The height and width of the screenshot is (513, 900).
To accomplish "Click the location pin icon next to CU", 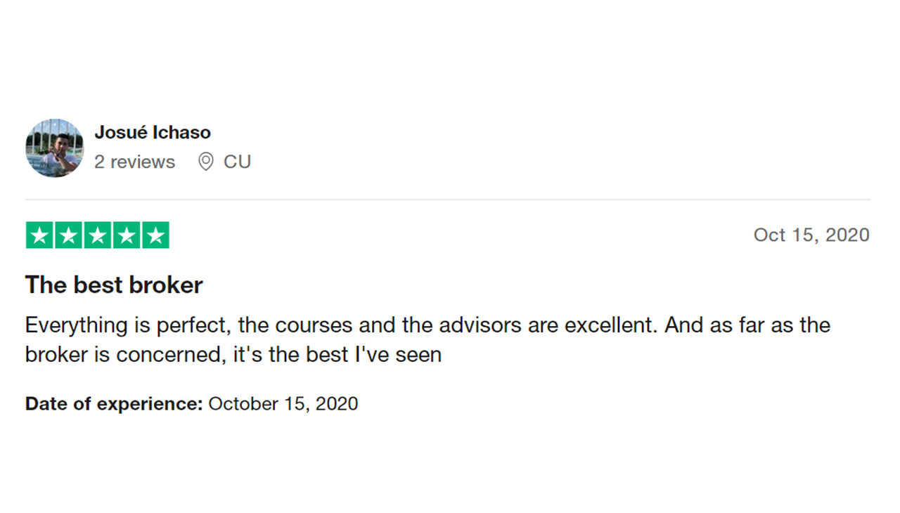I will coord(205,162).
